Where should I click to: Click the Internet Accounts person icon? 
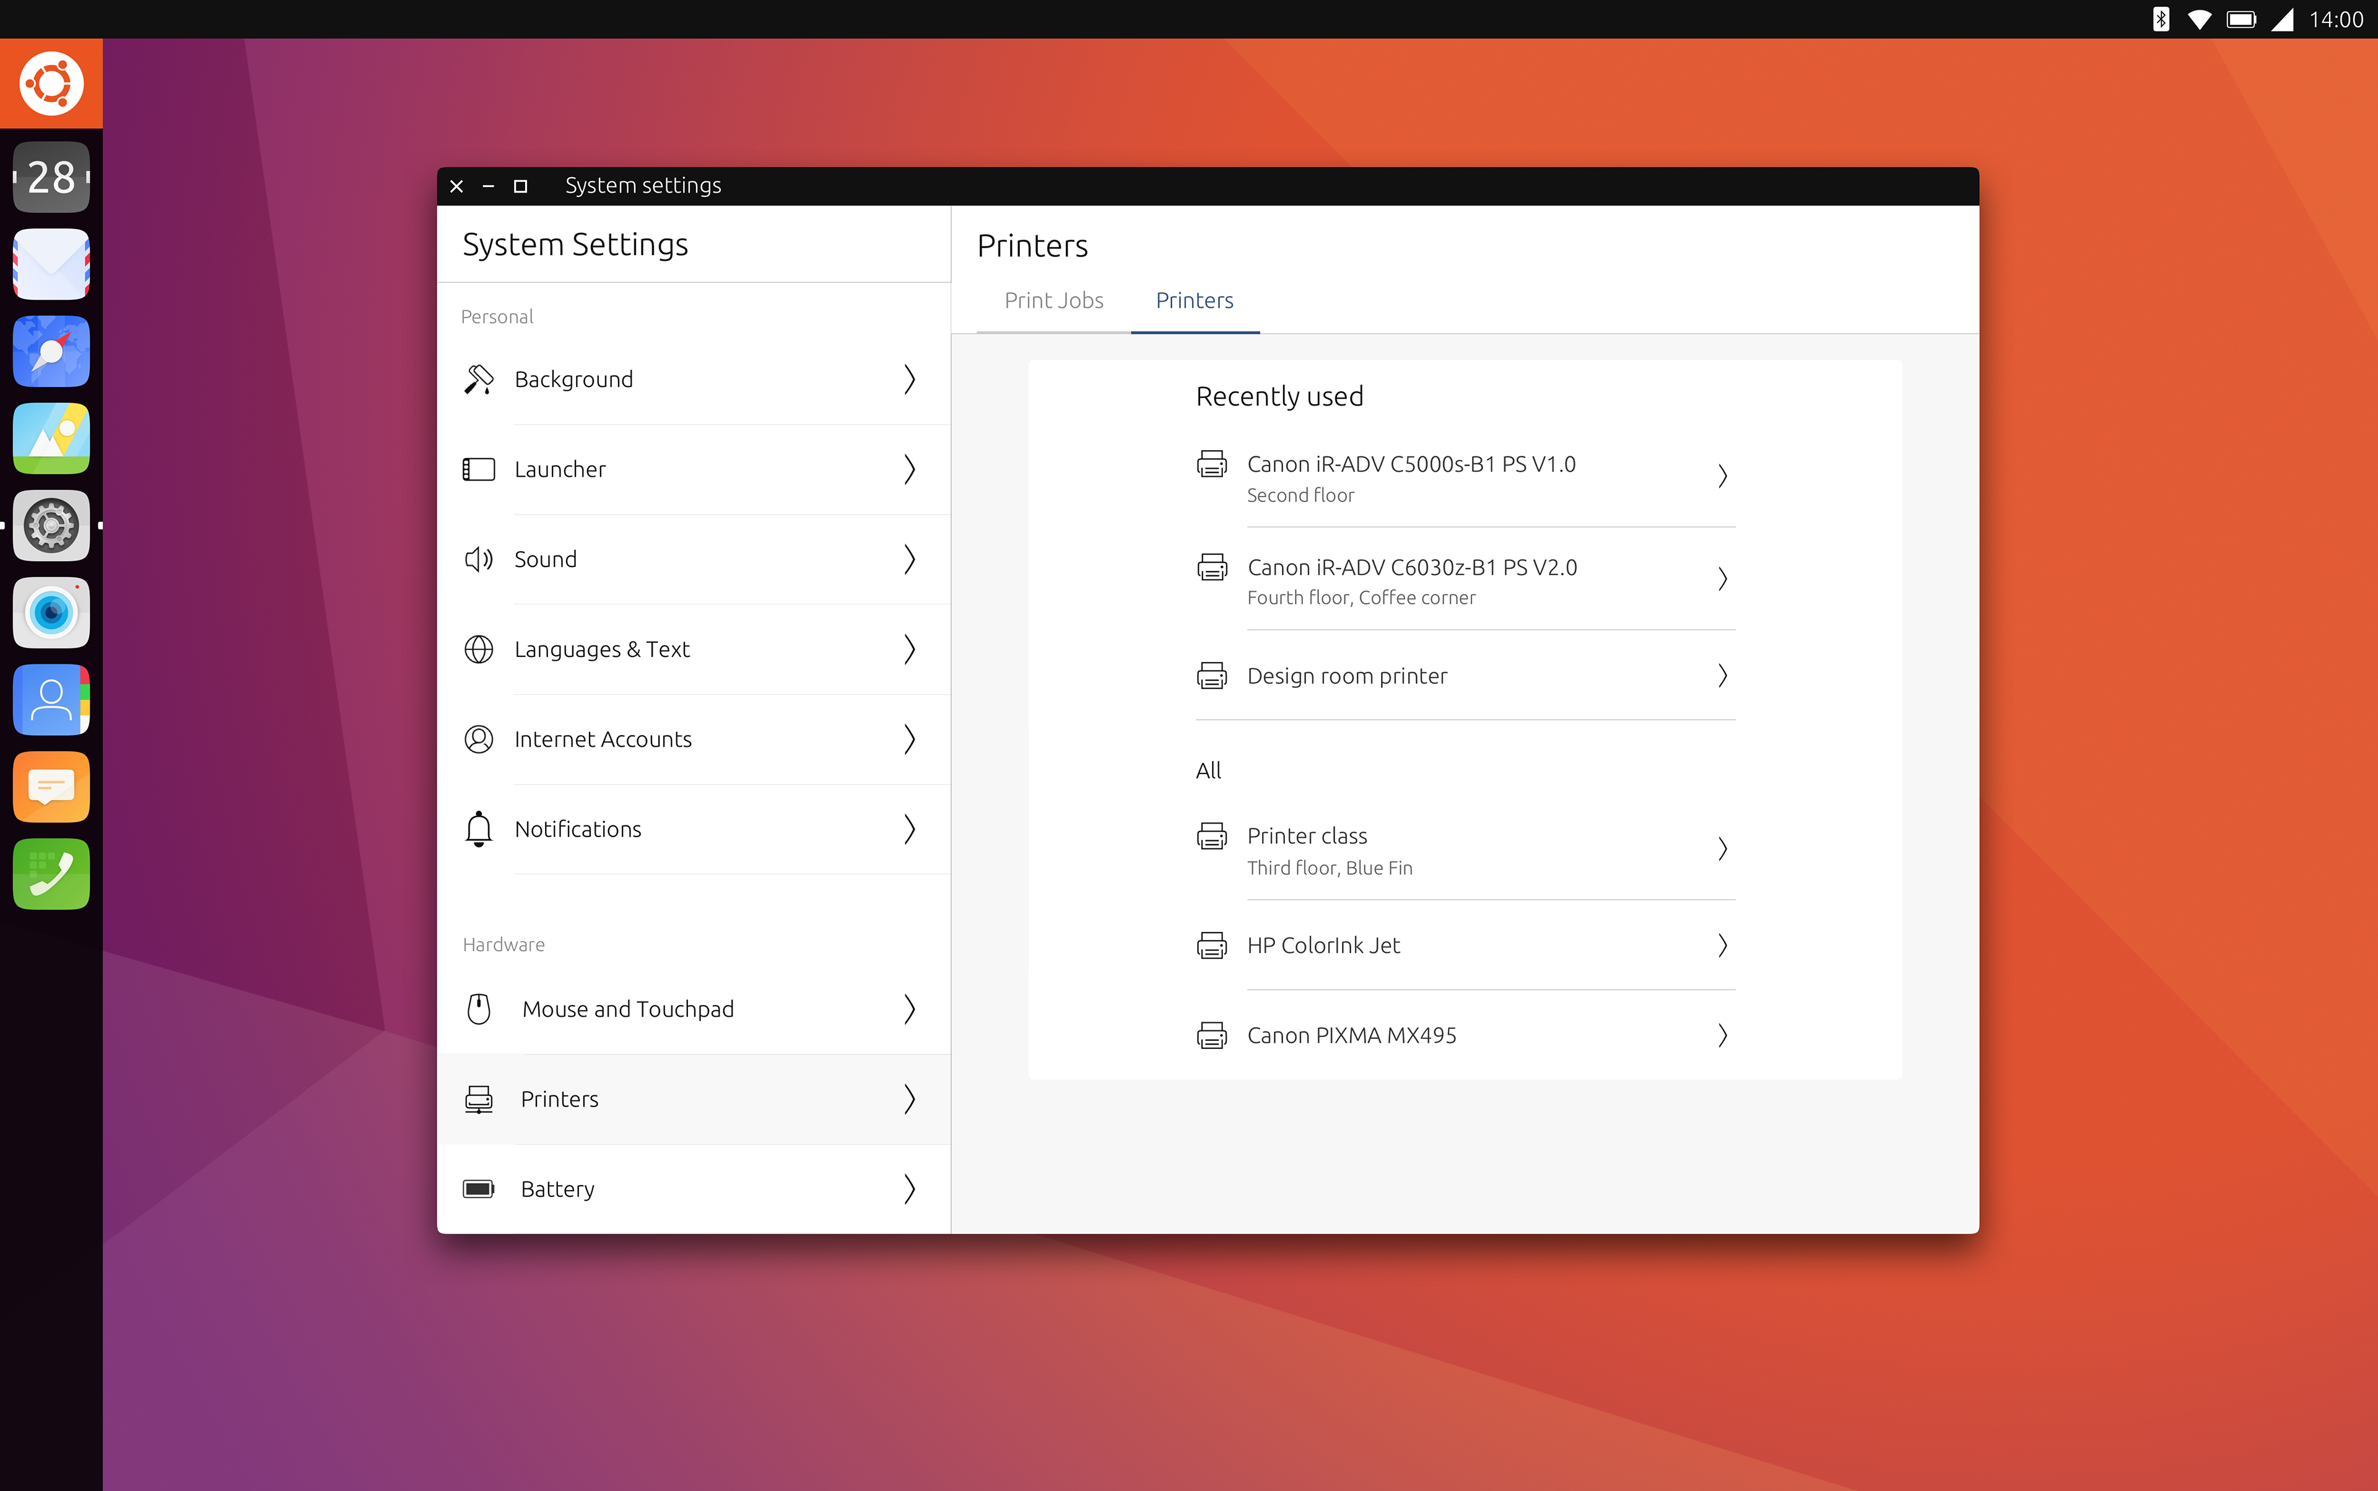[478, 739]
